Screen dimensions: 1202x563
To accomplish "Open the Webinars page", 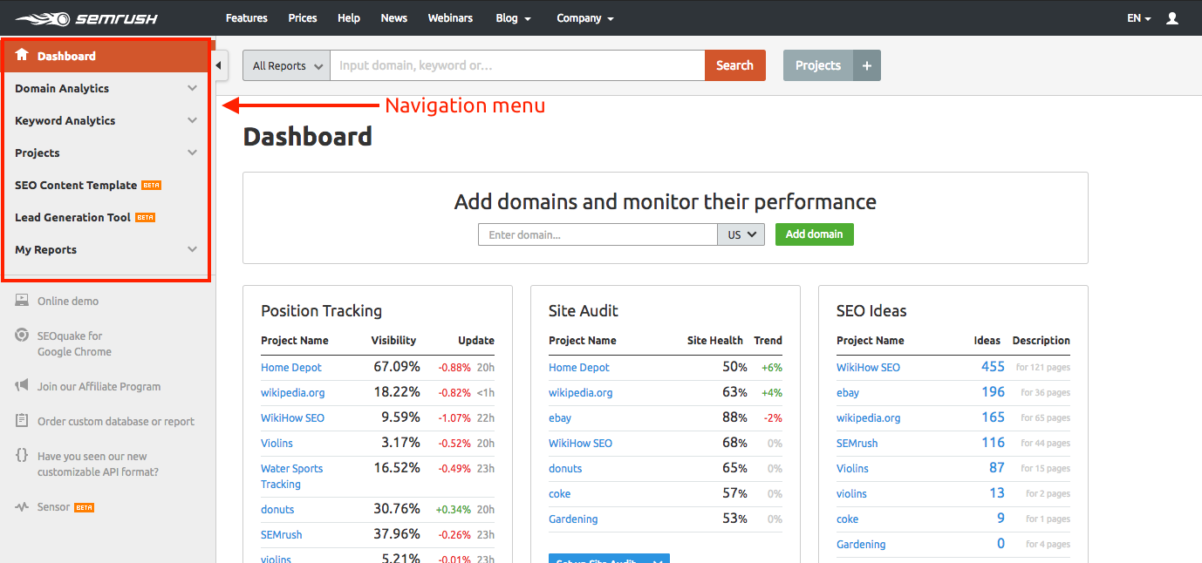I will [451, 18].
